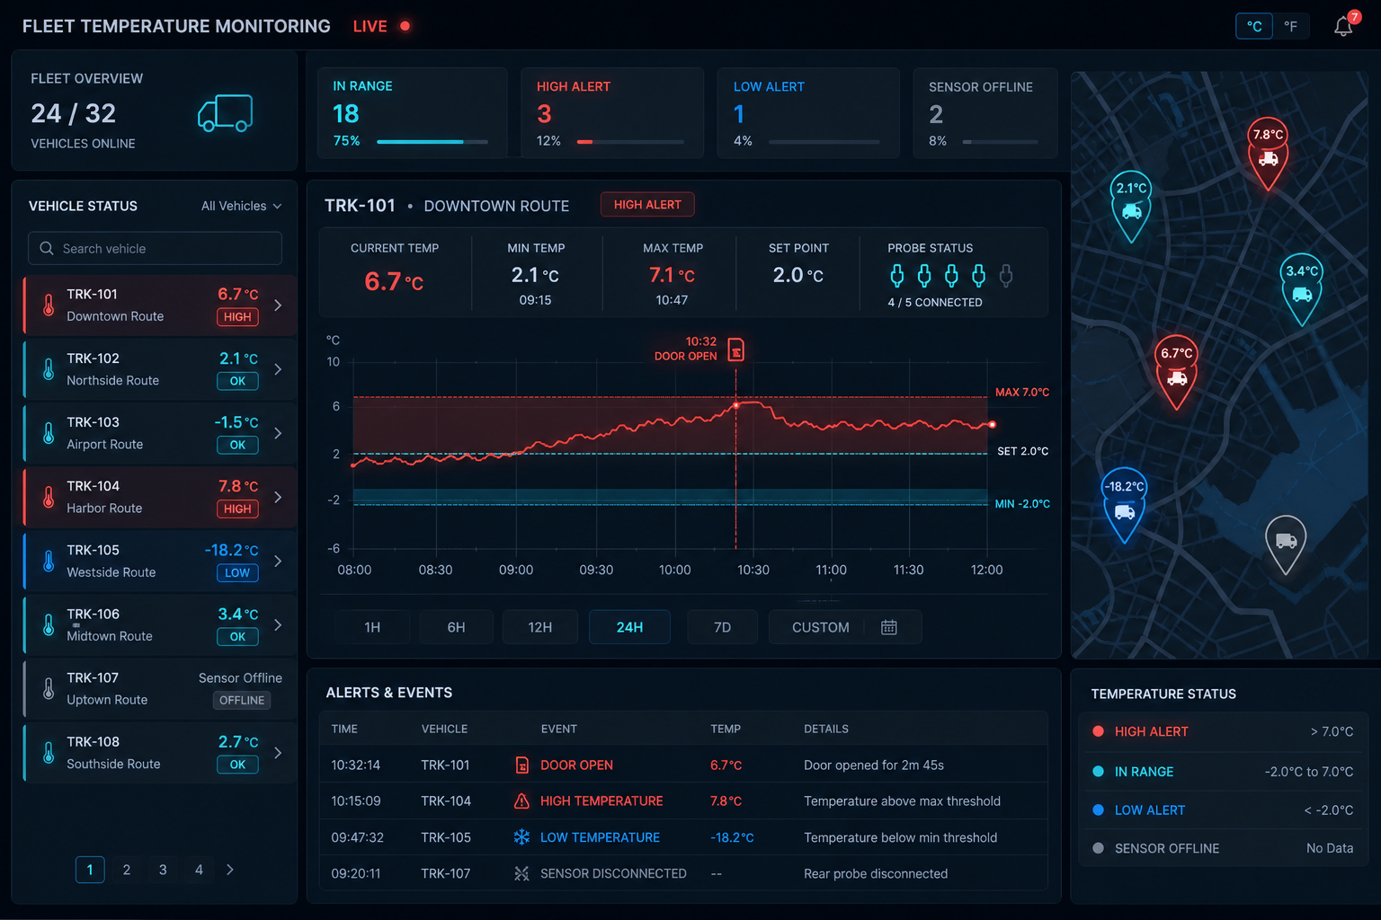Click the sensor disconnected event icon
This screenshot has width=1381, height=920.
pyautogui.click(x=521, y=873)
